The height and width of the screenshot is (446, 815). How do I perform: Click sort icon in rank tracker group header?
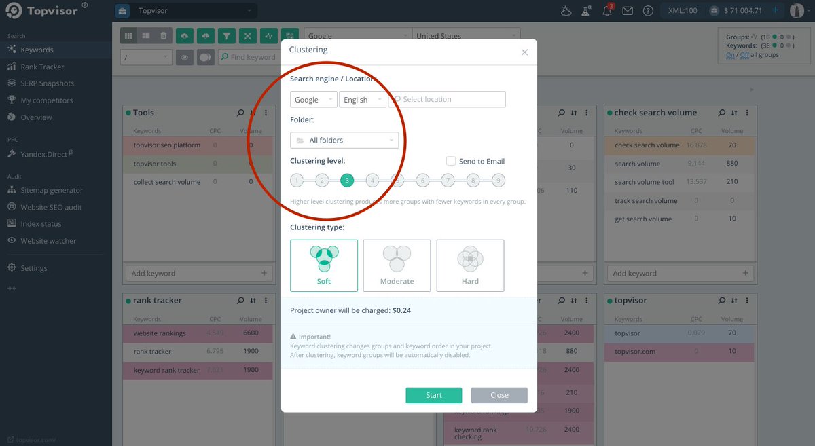coord(253,300)
